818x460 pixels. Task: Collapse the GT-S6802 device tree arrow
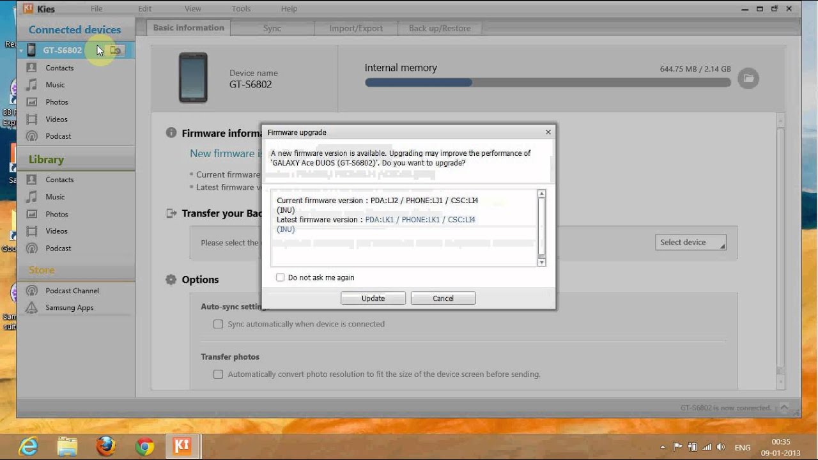pyautogui.click(x=21, y=50)
